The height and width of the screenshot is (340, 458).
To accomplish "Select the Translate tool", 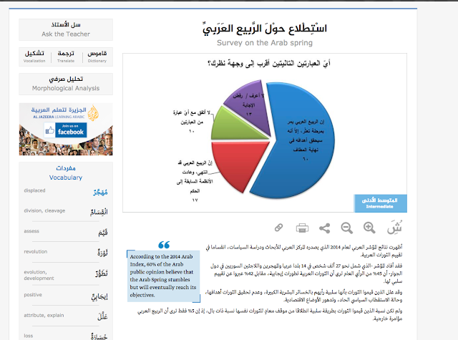I will (66, 56).
